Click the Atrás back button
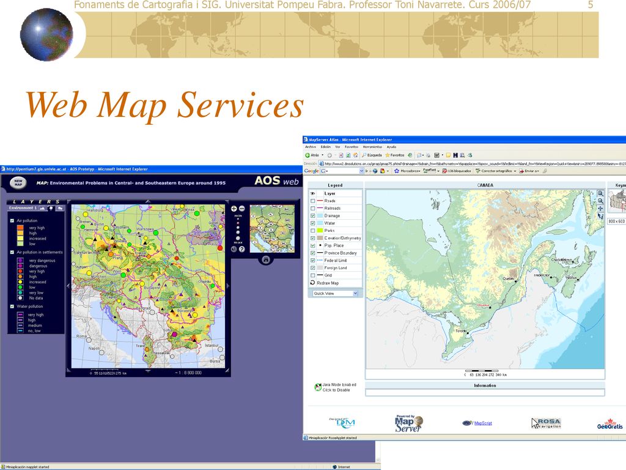The image size is (626, 470). 312,155
